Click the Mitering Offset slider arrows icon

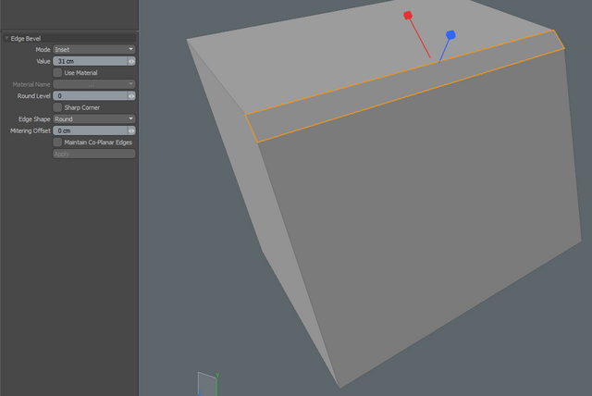coord(131,130)
